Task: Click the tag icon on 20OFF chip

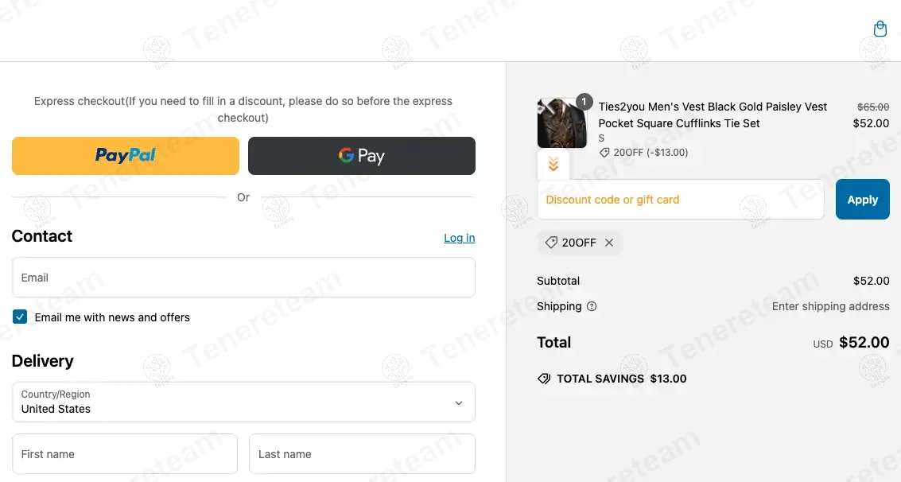Action: 551,243
